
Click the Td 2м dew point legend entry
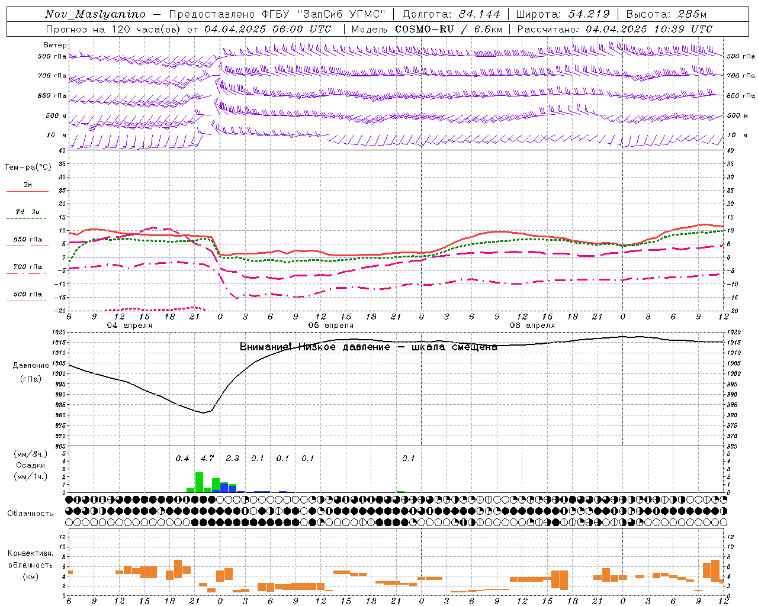tap(27, 212)
